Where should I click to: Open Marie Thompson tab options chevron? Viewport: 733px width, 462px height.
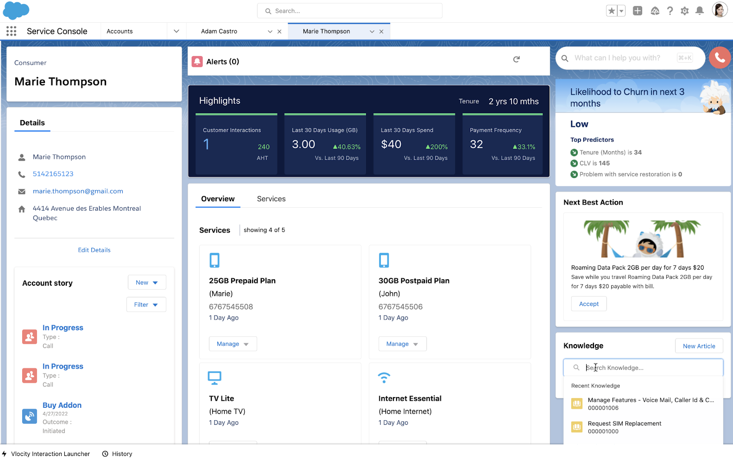point(372,32)
